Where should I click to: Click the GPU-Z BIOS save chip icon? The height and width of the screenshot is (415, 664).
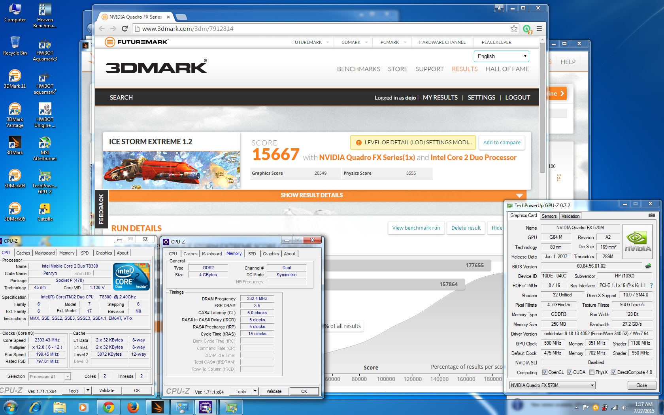[x=648, y=266]
